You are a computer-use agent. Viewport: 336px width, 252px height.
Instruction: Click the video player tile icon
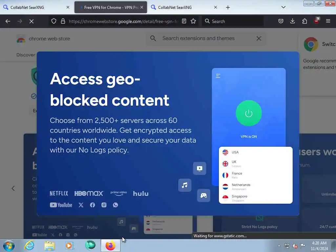pyautogui.click(x=199, y=168)
